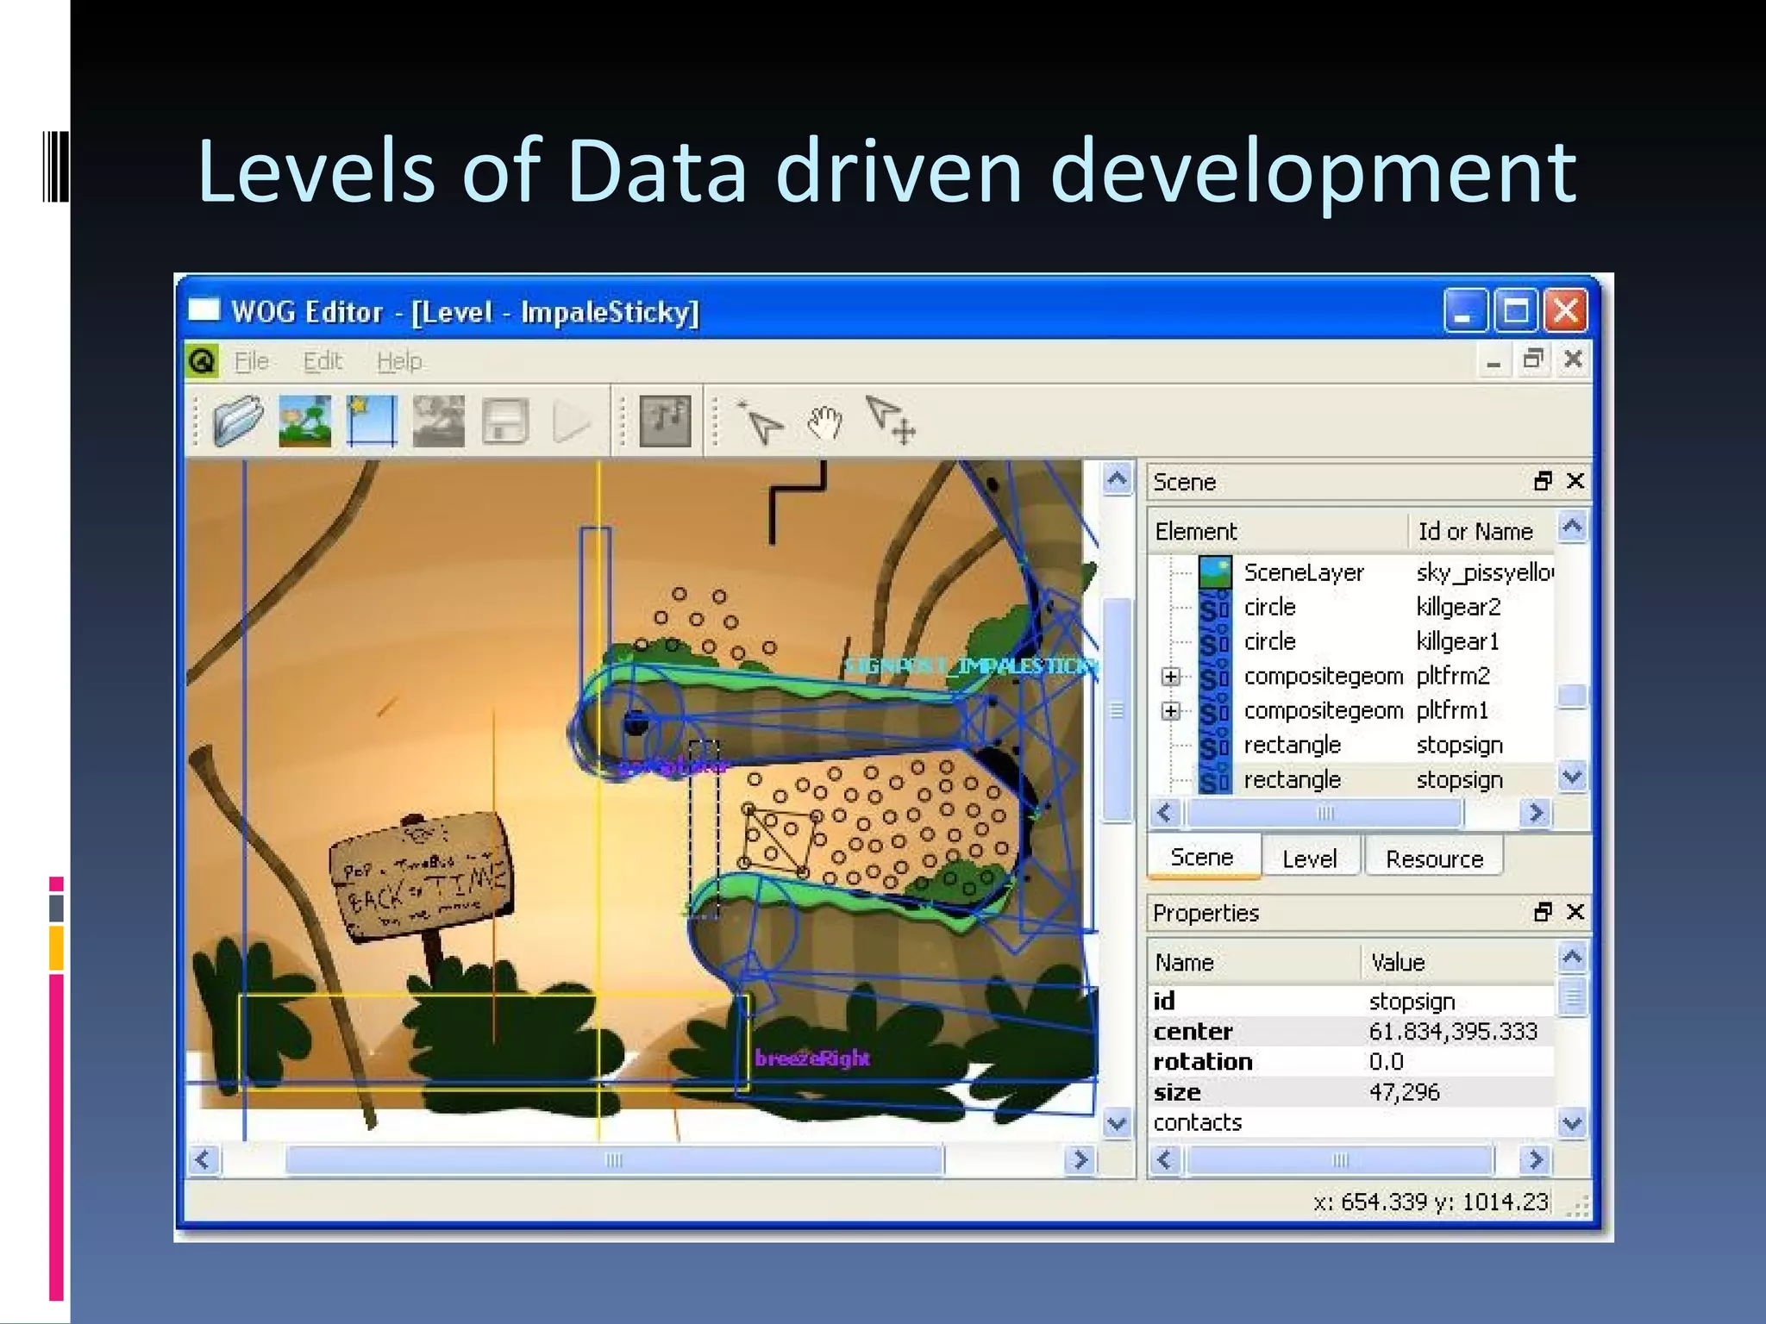Click the canvas vertical scrollbar thumb
Viewport: 1766px width, 1324px height.
click(x=1118, y=710)
